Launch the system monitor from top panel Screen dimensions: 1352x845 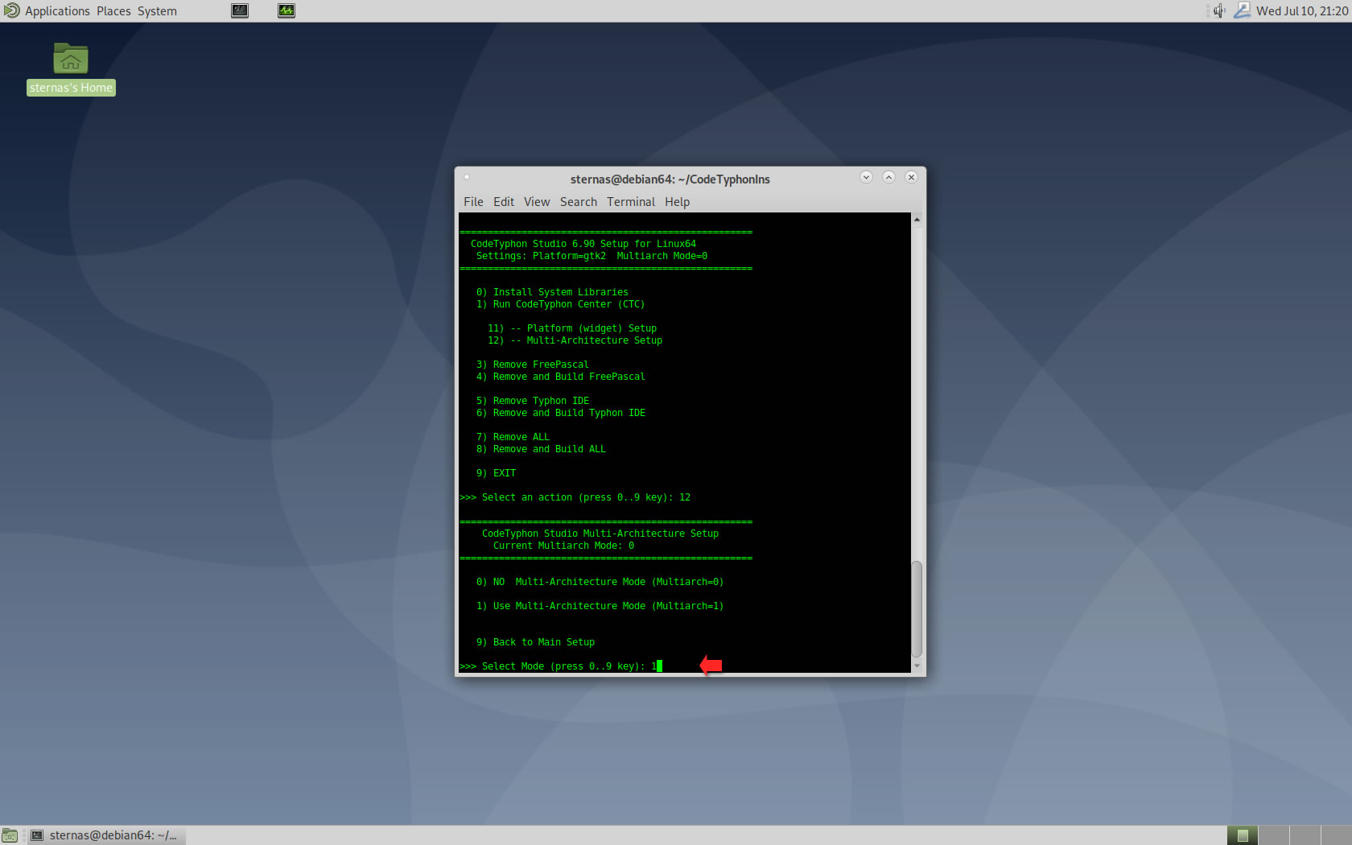(286, 10)
